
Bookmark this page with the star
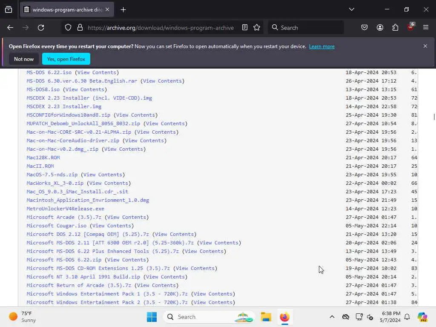coord(257,28)
